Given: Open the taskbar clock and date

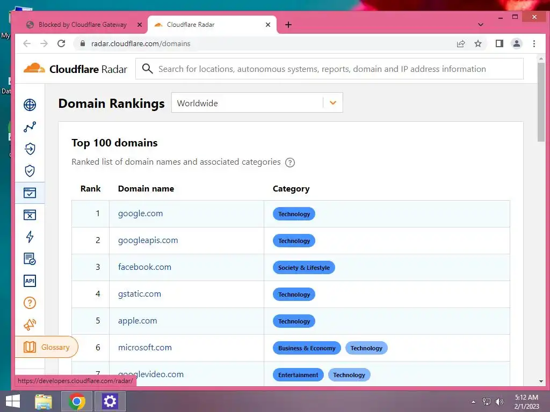Looking at the screenshot, I should click(x=526, y=401).
